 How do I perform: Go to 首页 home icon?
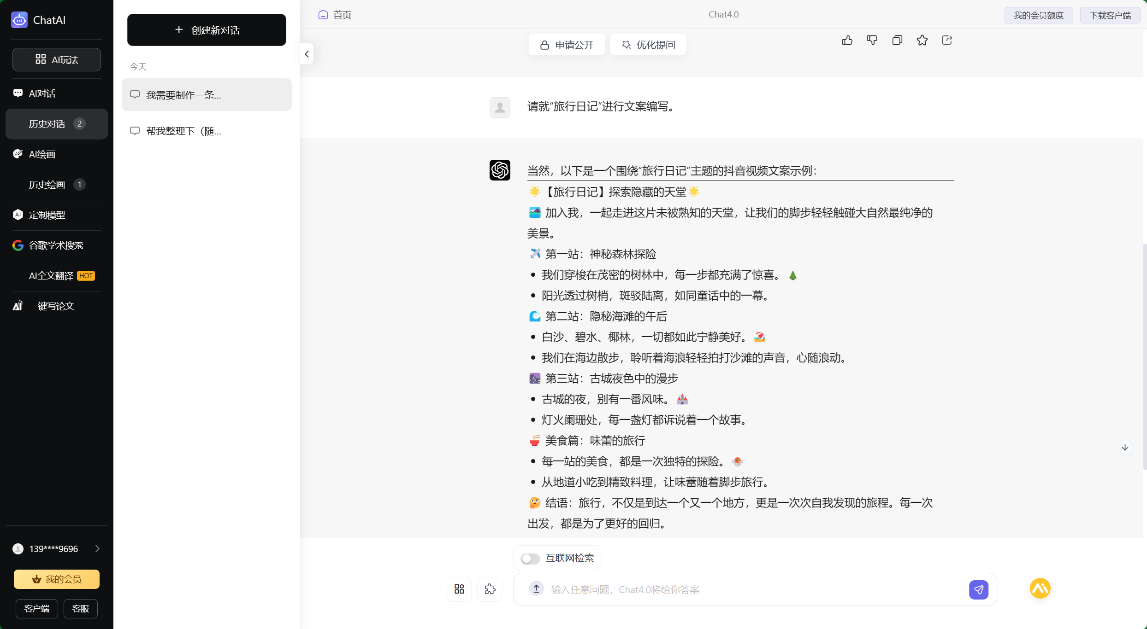323,14
